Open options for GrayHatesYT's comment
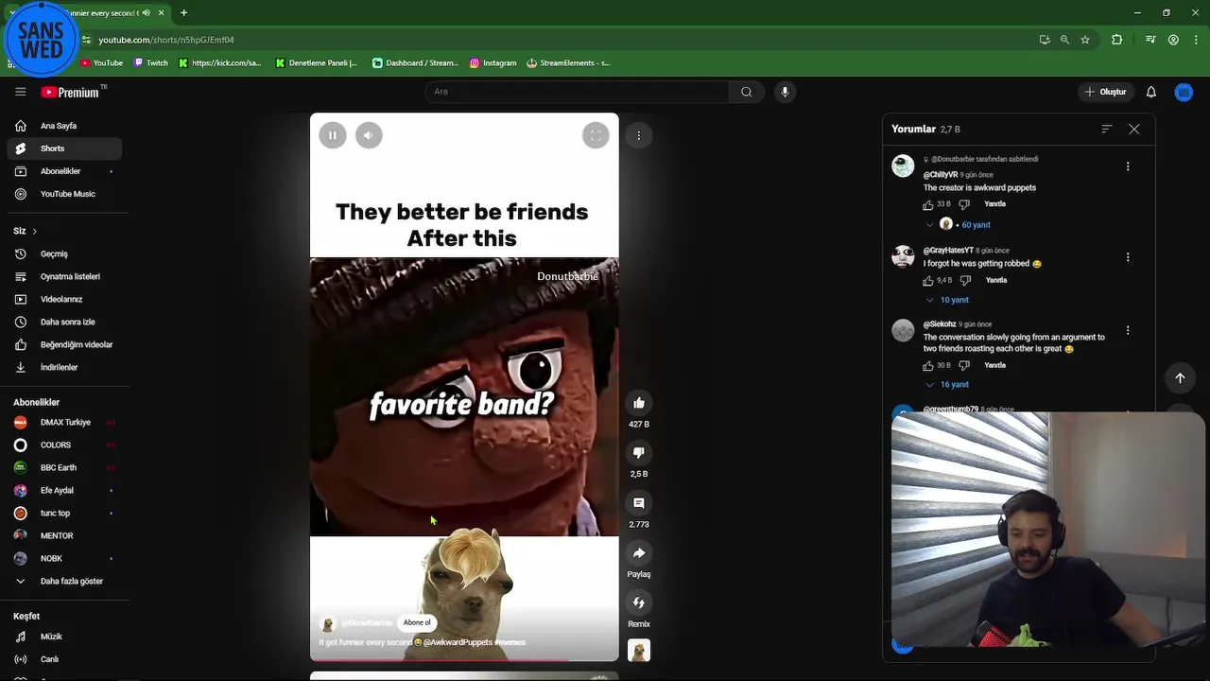1210x681 pixels. tap(1128, 257)
